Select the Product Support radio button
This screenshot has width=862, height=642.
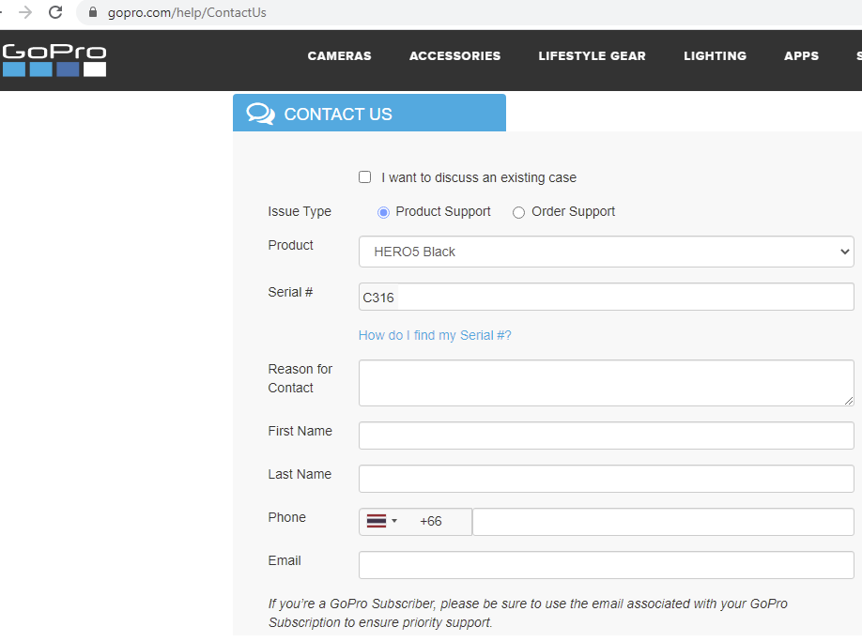point(383,212)
